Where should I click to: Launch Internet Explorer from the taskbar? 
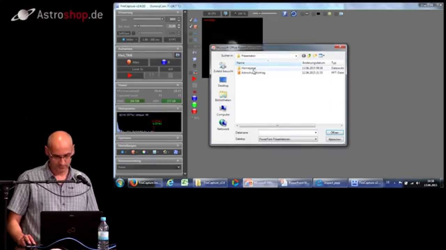click(170, 183)
